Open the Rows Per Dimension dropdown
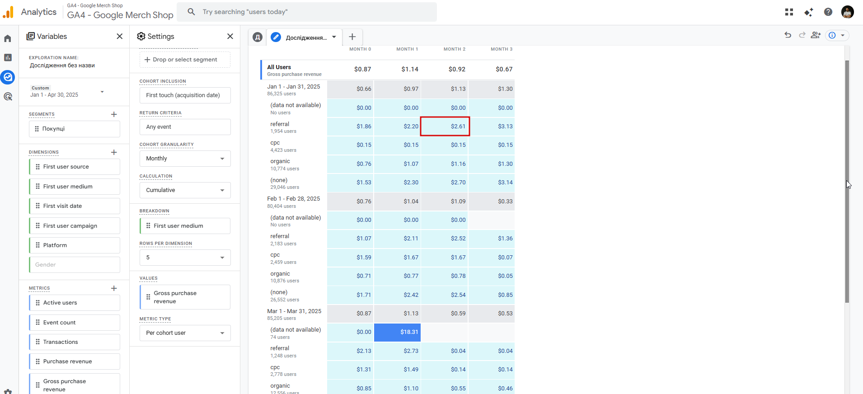Image resolution: width=863 pixels, height=394 pixels. (x=185, y=258)
